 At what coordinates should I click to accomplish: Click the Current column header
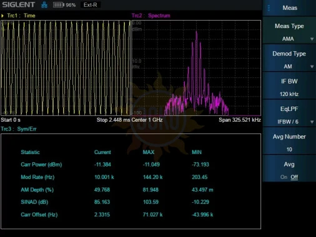(102, 152)
